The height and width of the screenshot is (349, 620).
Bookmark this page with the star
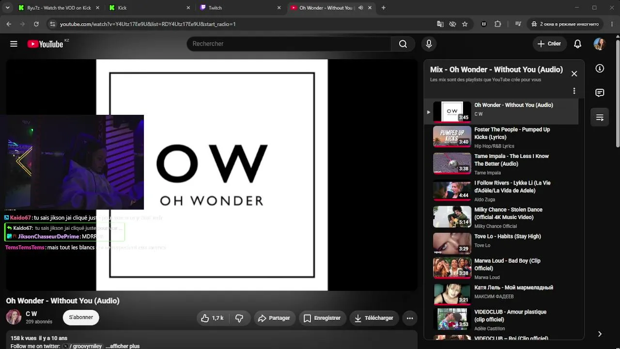tap(465, 24)
